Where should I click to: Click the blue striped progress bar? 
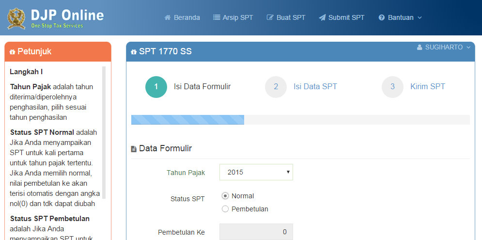pyautogui.click(x=187, y=120)
